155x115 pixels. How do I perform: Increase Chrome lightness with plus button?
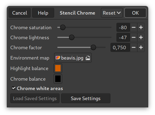141,37
